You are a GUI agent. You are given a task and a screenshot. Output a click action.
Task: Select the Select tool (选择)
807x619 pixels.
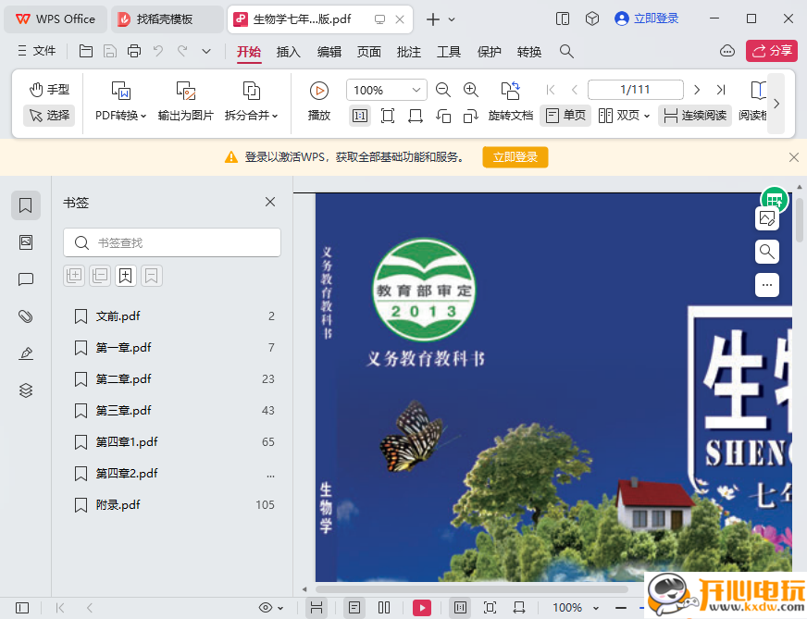49,115
